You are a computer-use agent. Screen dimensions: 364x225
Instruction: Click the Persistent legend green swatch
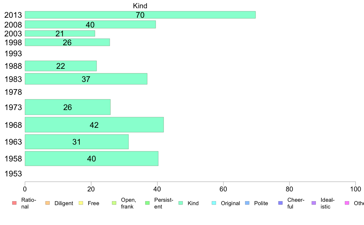tap(147, 203)
